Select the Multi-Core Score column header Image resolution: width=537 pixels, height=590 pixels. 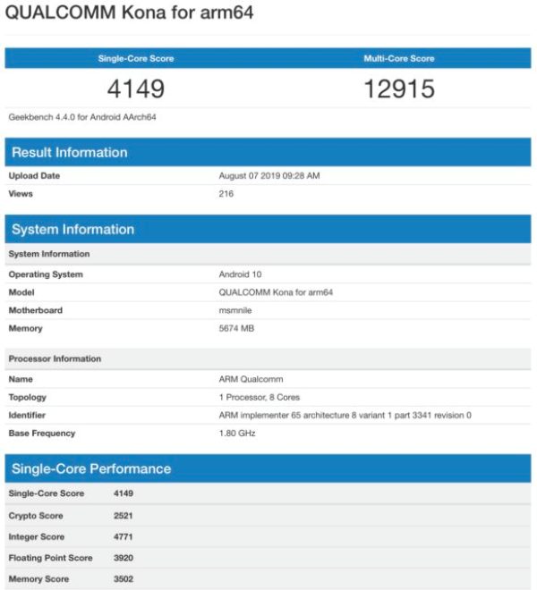[399, 59]
